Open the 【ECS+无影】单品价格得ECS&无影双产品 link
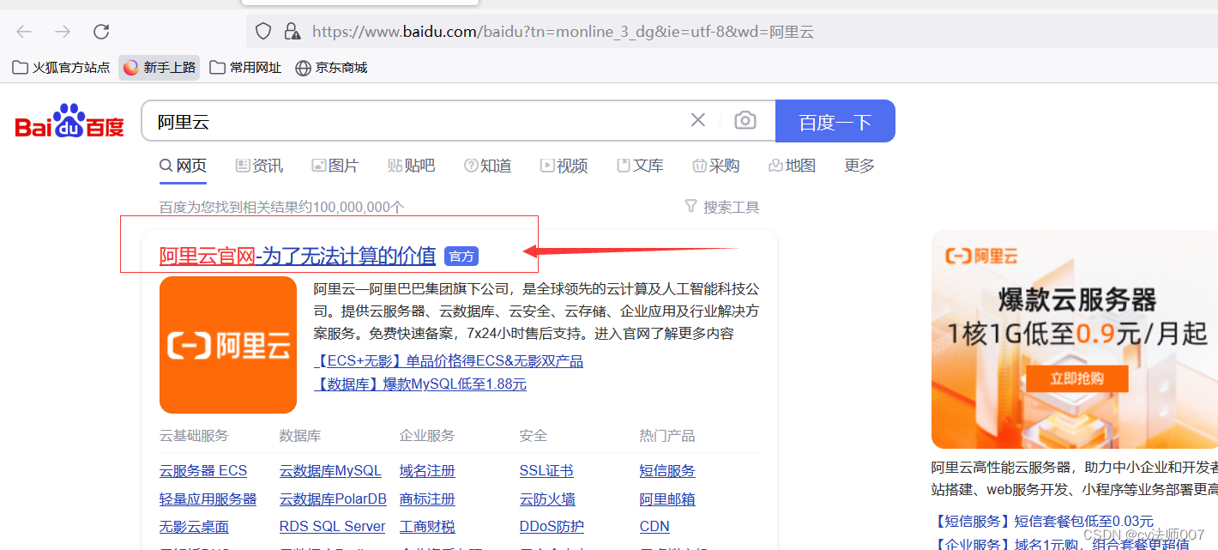The width and height of the screenshot is (1218, 550). coord(449,361)
